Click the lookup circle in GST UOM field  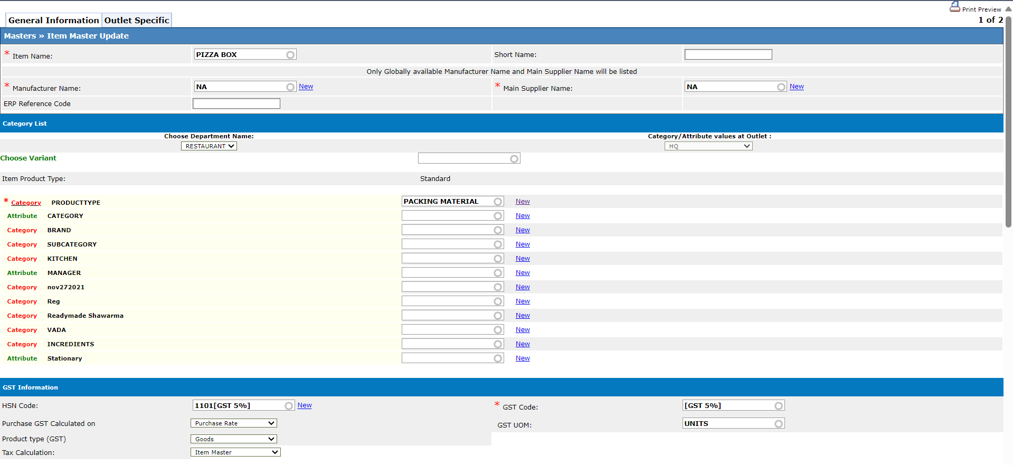[x=779, y=424]
